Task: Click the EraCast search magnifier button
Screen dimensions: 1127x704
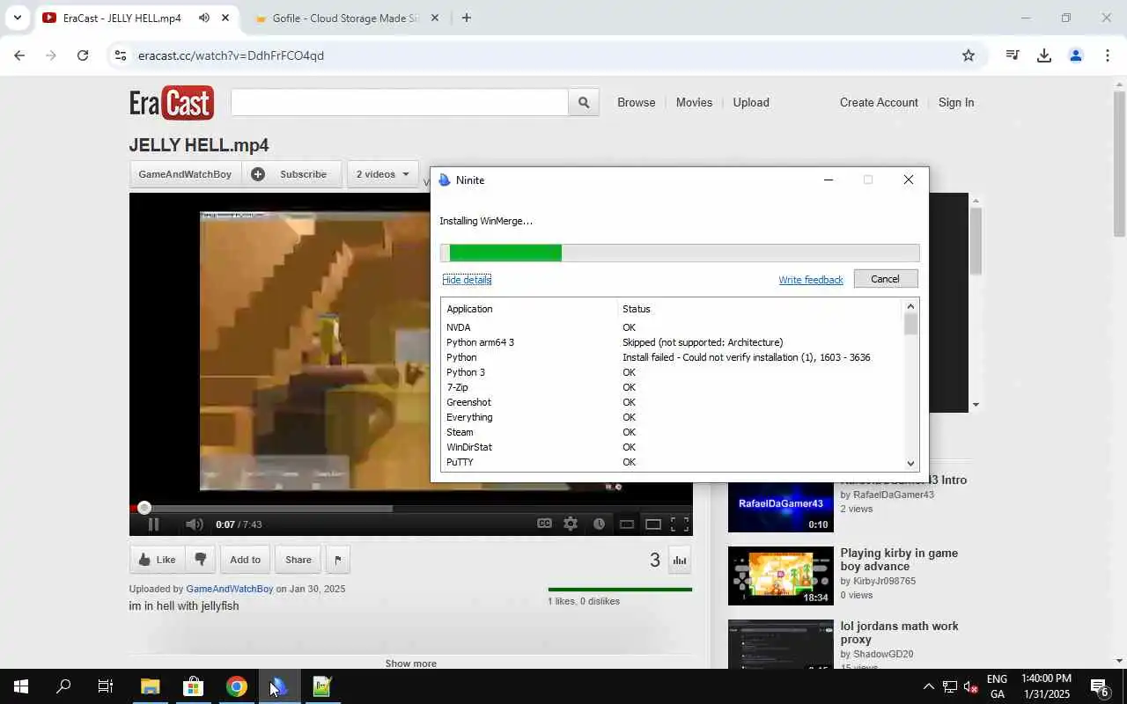Action: (584, 102)
